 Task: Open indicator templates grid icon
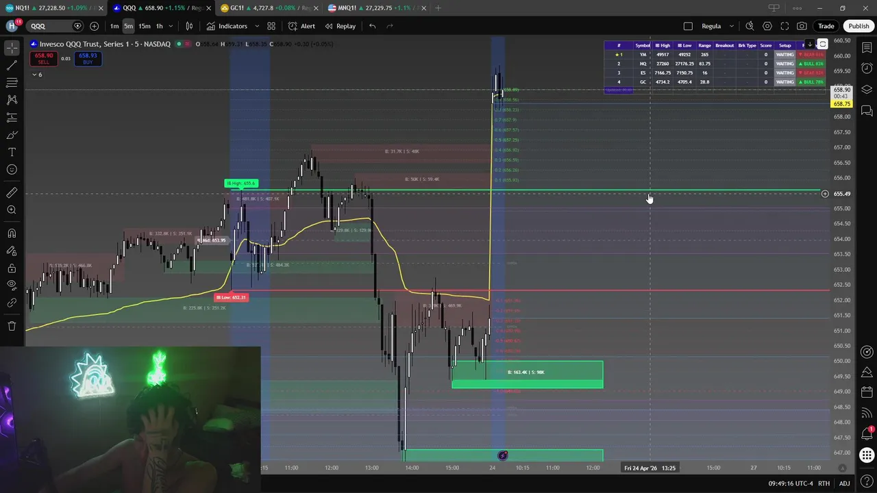click(x=271, y=26)
